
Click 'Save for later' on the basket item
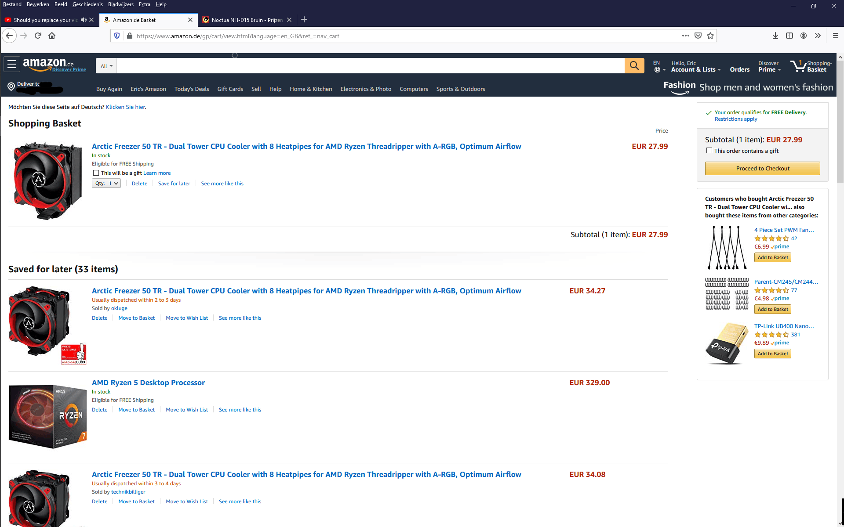[x=174, y=184]
